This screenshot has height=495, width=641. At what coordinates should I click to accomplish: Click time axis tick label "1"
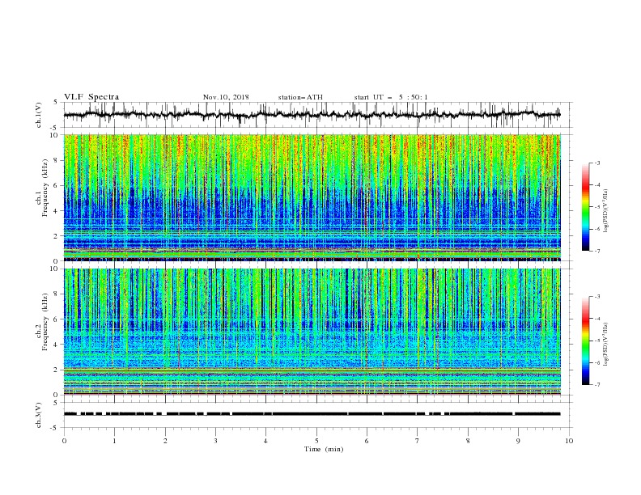coord(114,441)
